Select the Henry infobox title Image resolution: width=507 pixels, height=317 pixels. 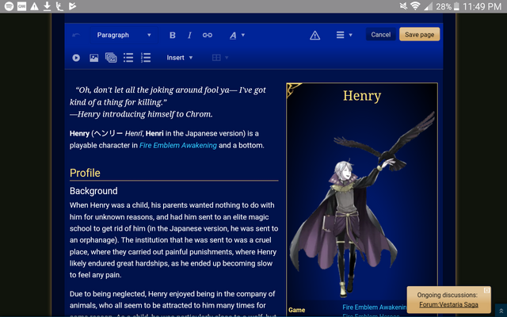pyautogui.click(x=362, y=96)
